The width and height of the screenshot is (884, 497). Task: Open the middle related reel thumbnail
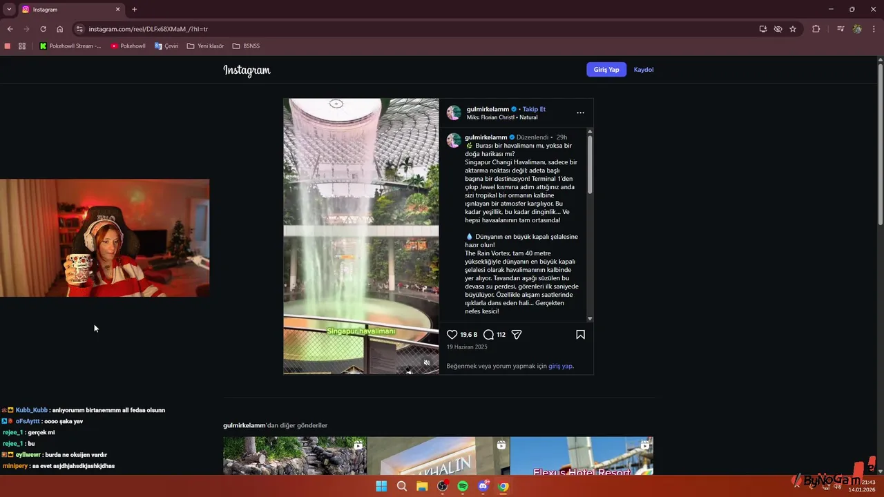[439, 456]
